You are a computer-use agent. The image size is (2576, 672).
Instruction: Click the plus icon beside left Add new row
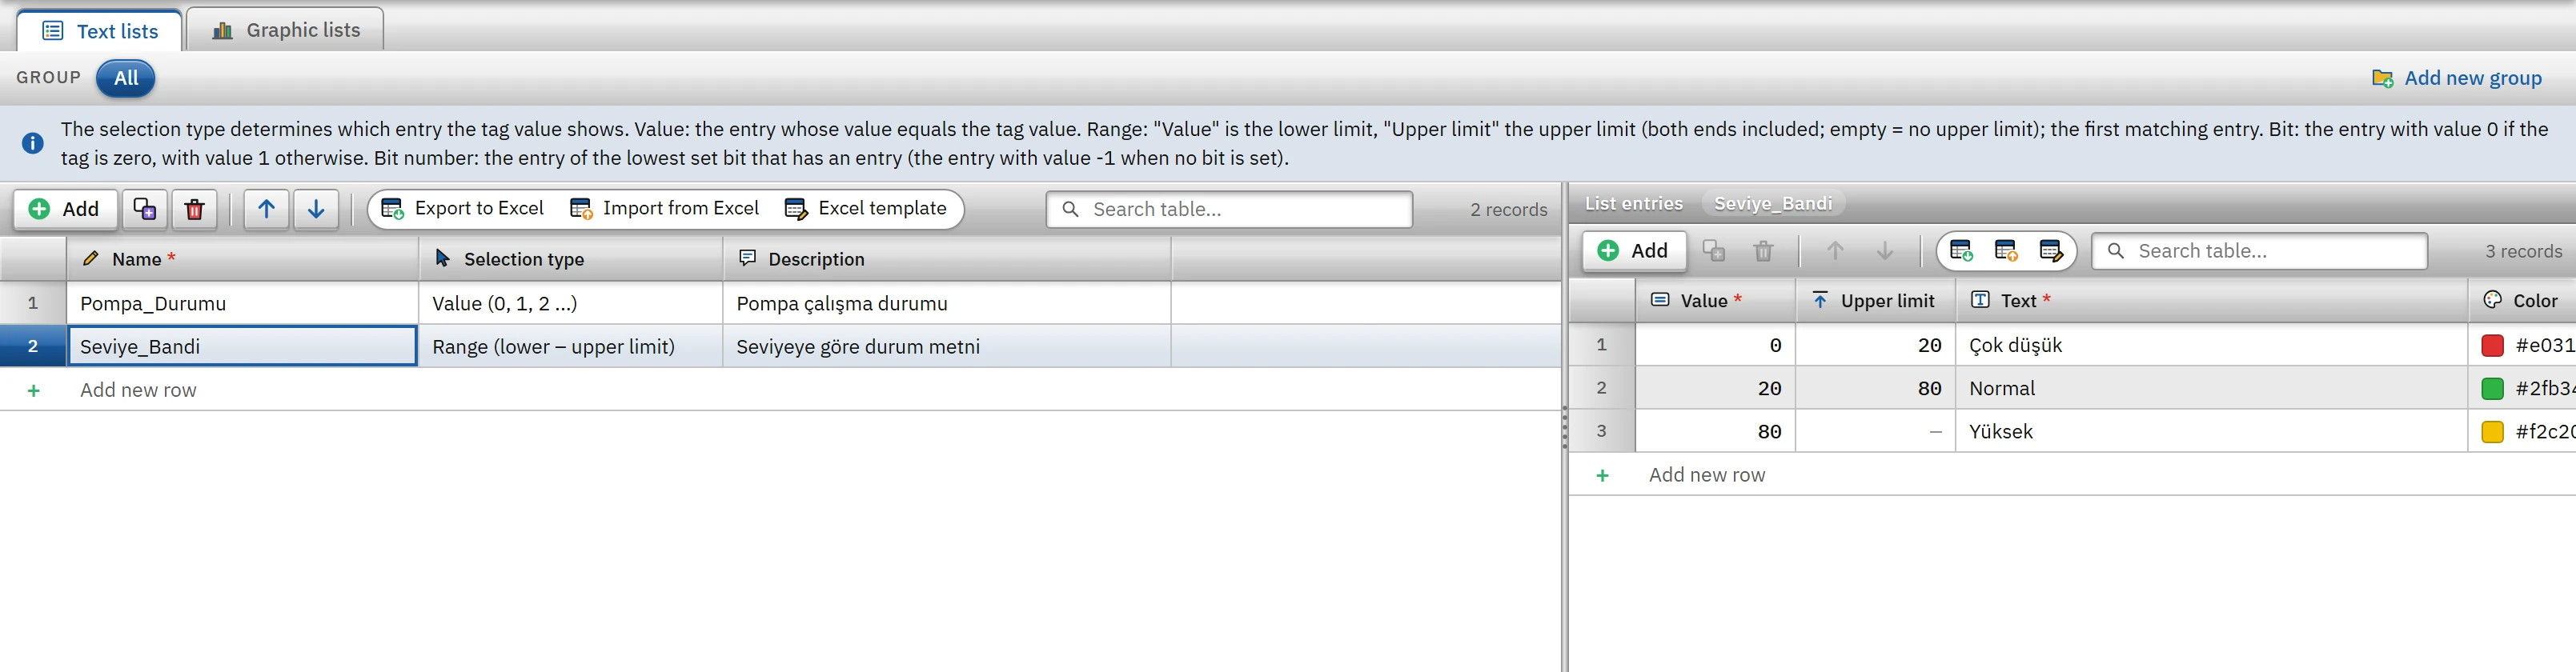33,390
